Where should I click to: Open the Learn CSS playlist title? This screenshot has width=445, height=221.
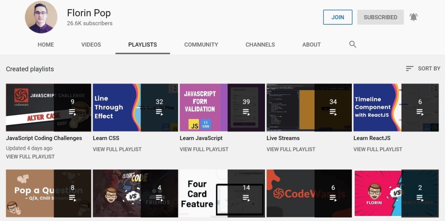(106, 138)
